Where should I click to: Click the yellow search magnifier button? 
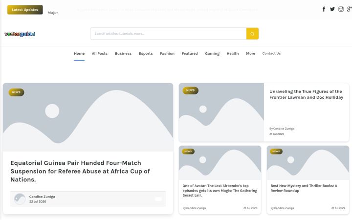252,34
